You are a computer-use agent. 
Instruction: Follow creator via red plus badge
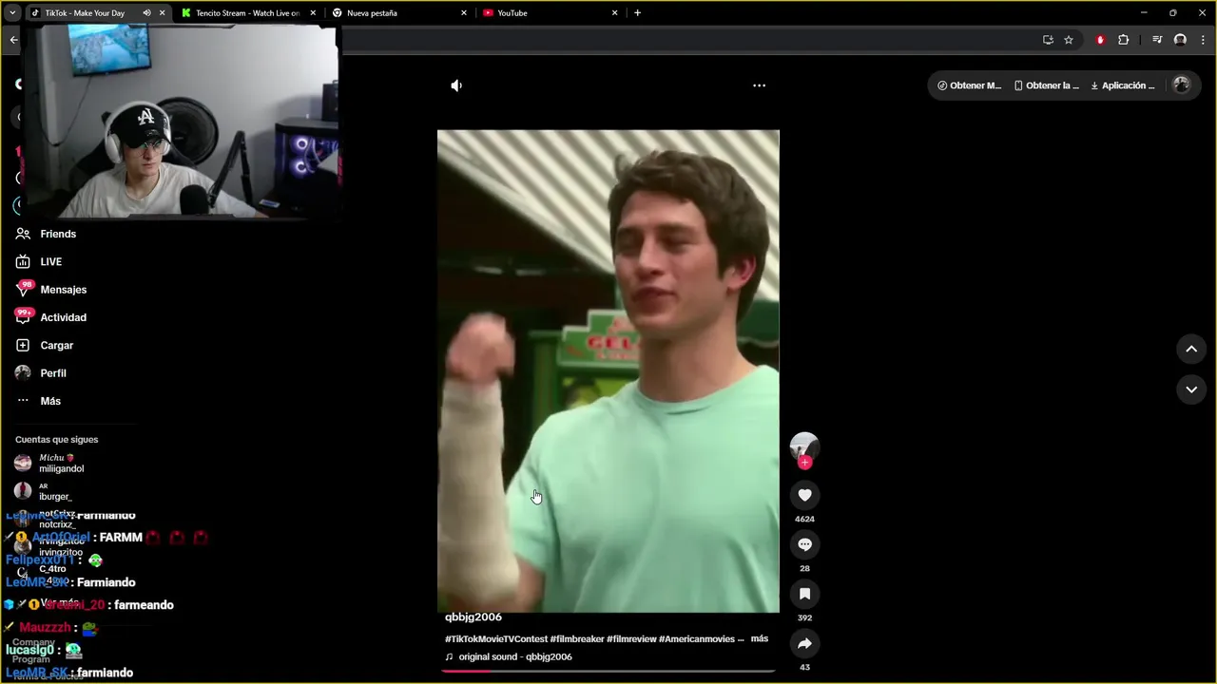tap(804, 463)
